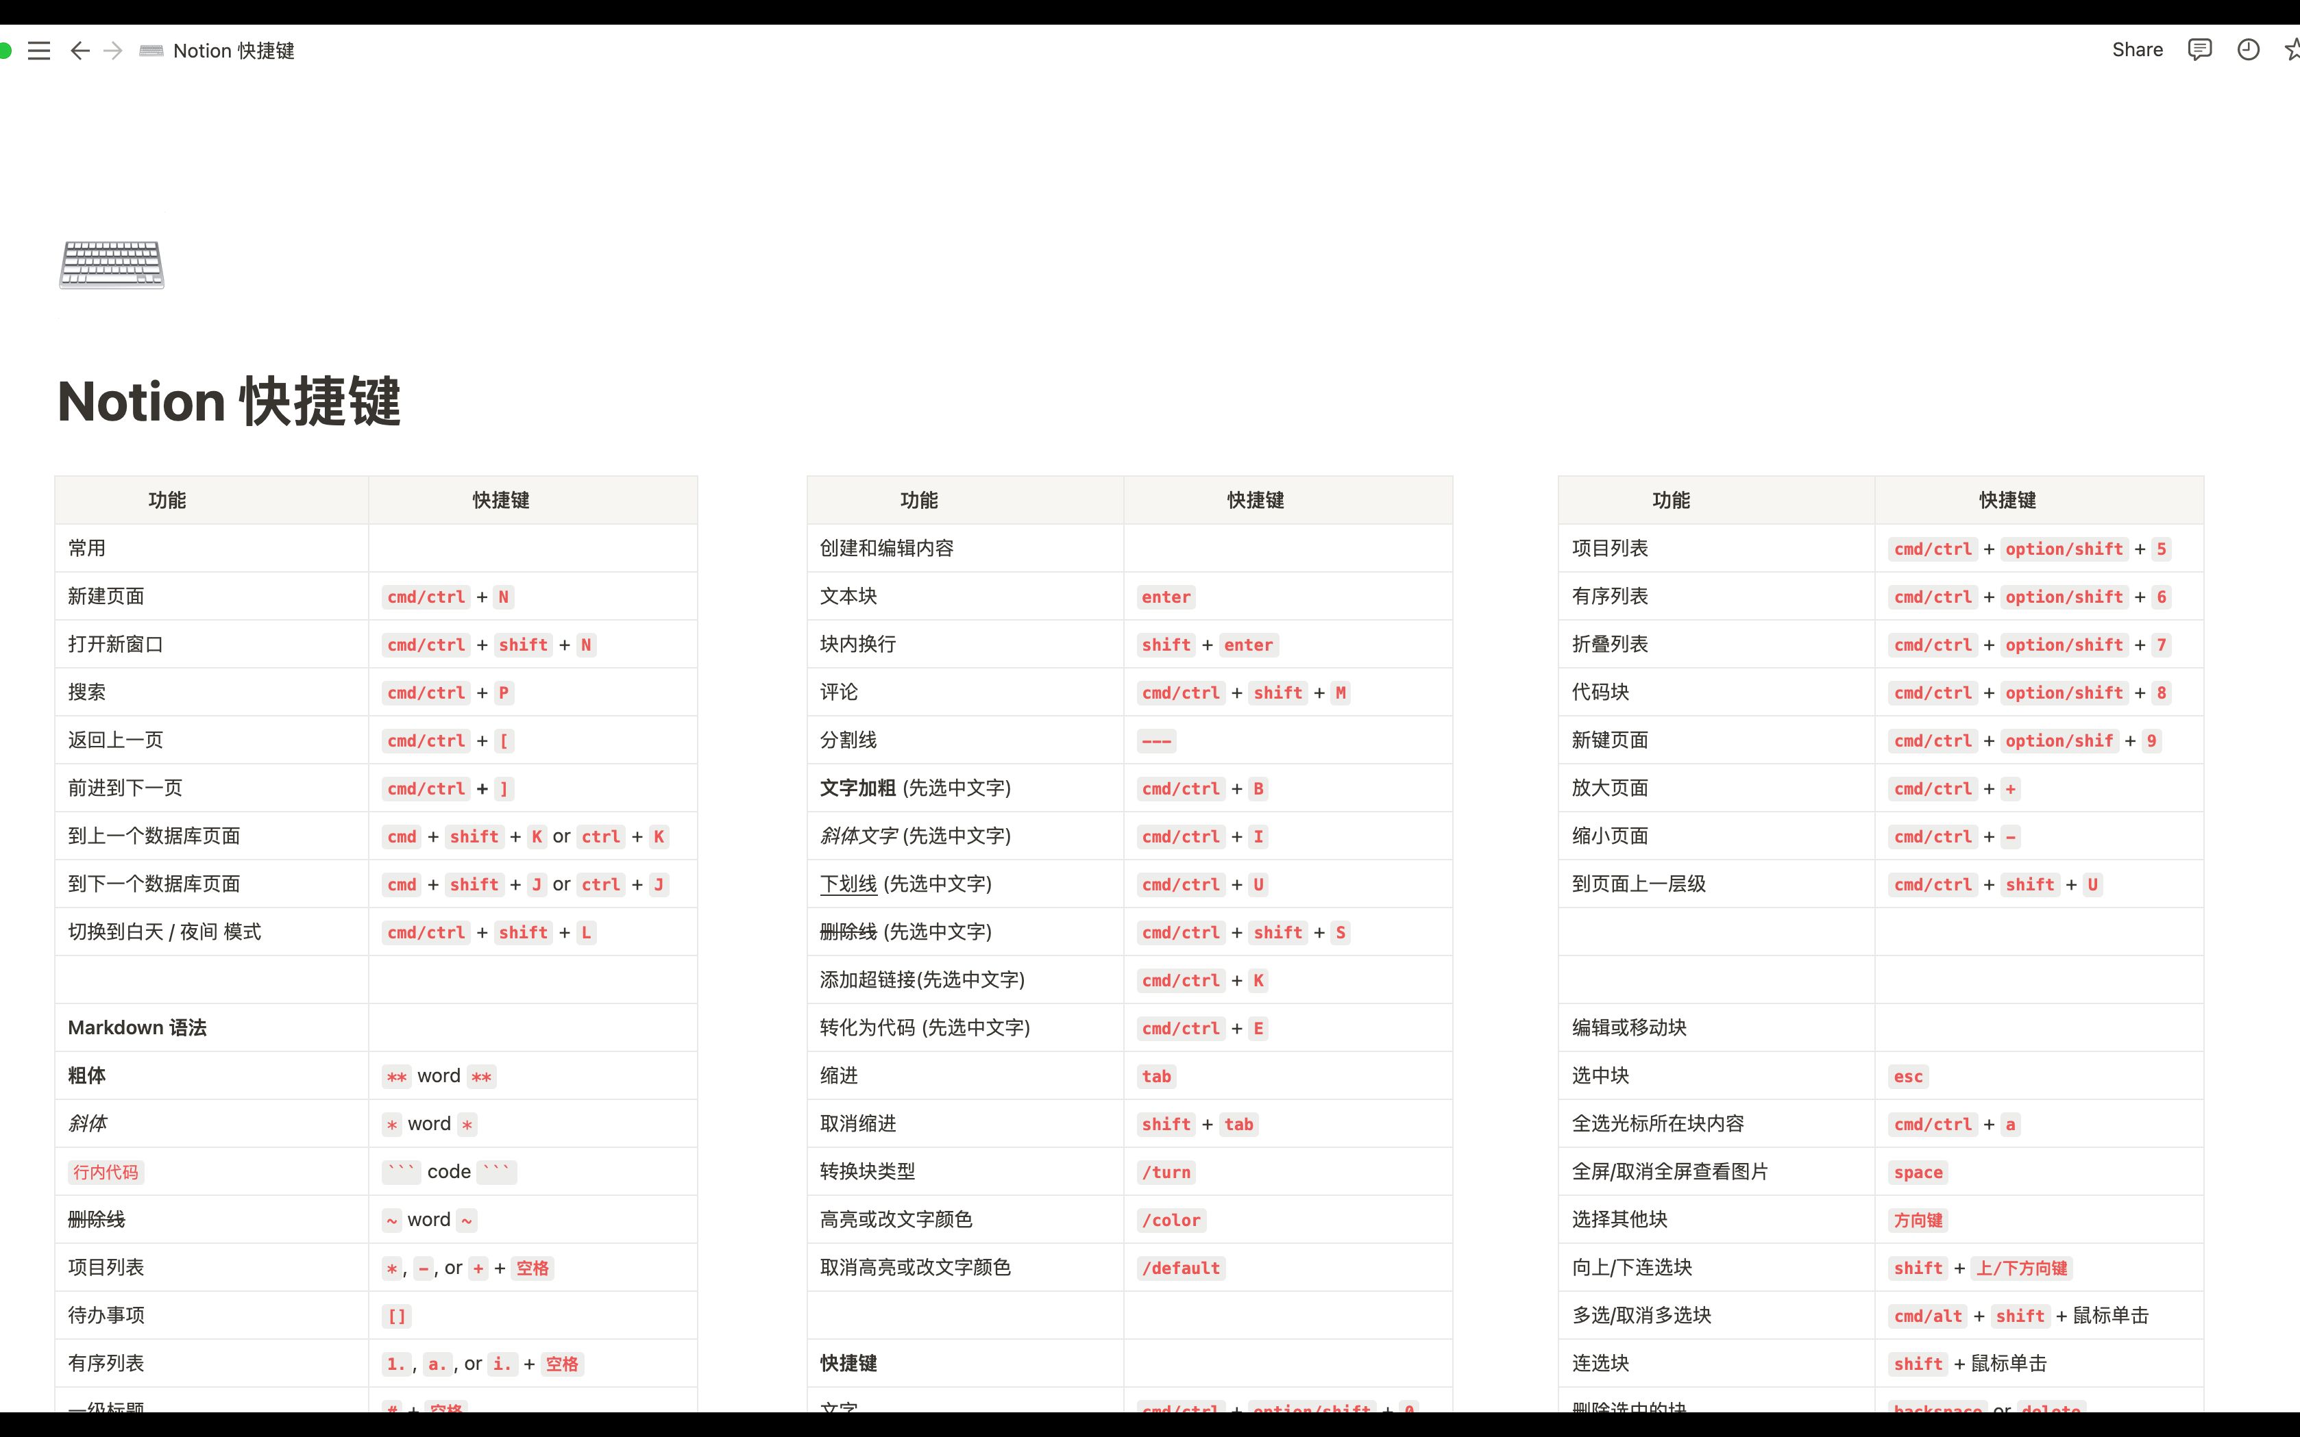This screenshot has height=1437, width=2300.
Task: Click the Share button in top right
Action: [2138, 50]
